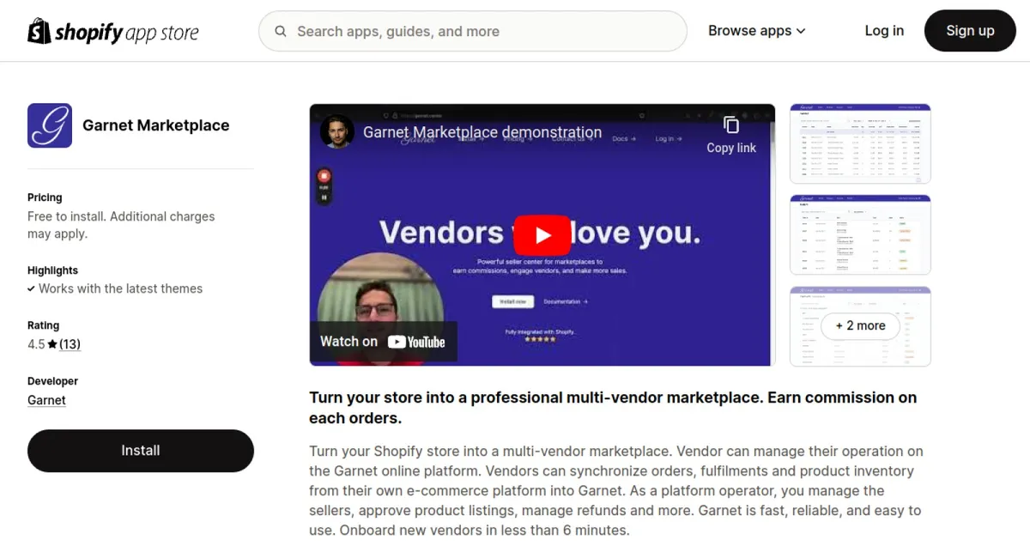Click the 4.5 rating value

coord(36,344)
